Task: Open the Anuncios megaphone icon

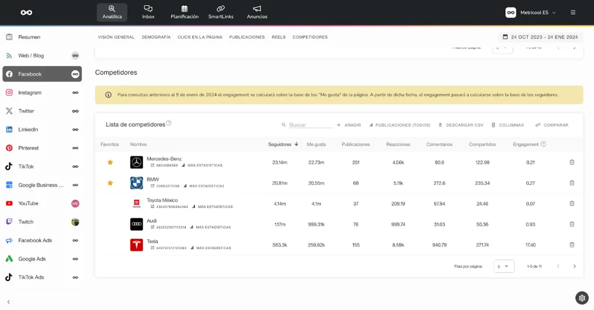Action: coord(257,8)
